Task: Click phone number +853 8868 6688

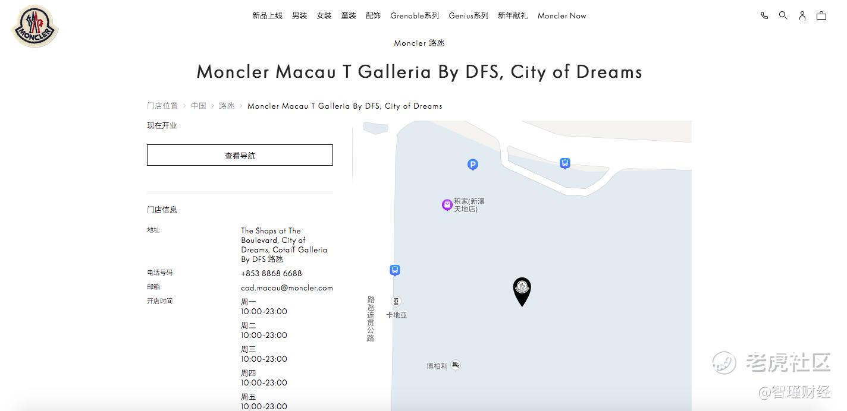Action: (271, 273)
